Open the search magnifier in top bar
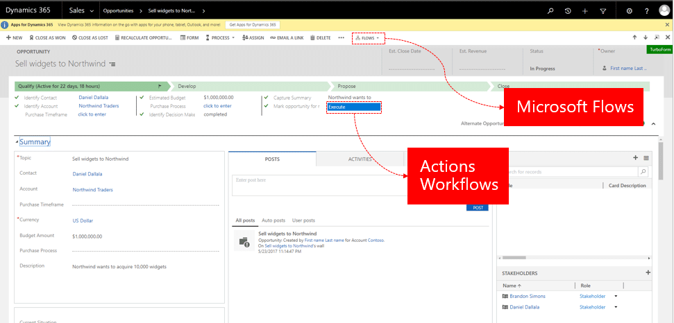 pyautogui.click(x=550, y=11)
